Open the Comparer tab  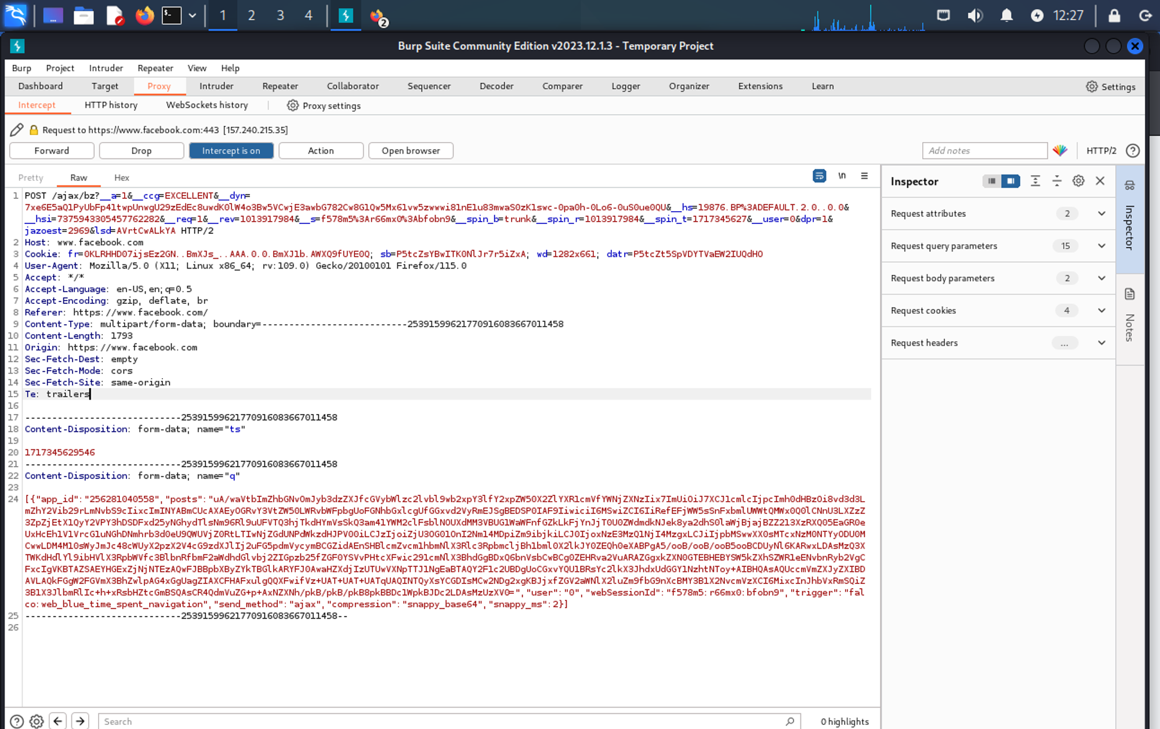[x=563, y=86]
